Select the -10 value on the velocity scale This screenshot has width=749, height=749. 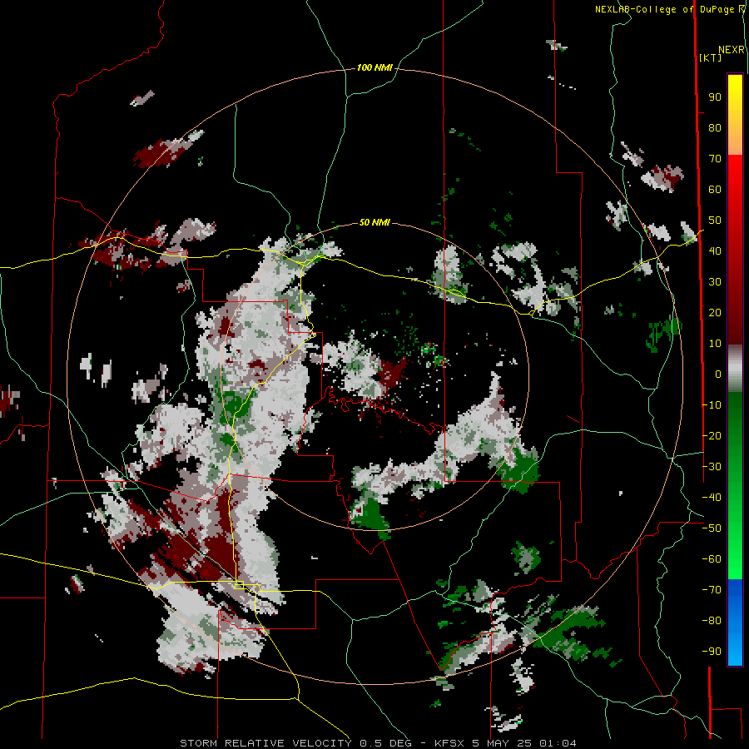click(x=712, y=405)
